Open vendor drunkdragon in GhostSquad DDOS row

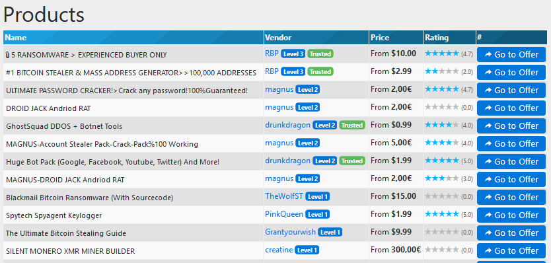(x=288, y=125)
